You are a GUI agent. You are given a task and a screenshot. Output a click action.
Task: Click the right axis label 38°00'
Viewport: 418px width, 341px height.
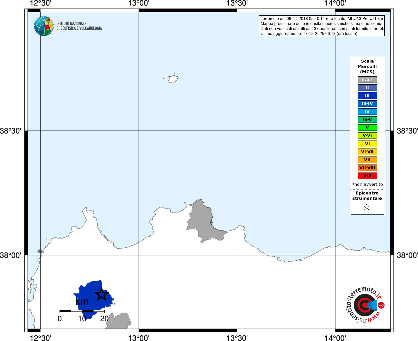tap(407, 255)
